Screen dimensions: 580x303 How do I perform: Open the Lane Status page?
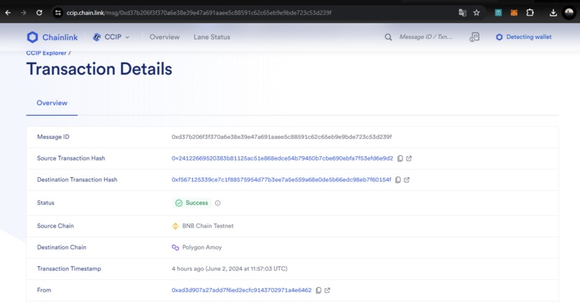[x=212, y=37]
